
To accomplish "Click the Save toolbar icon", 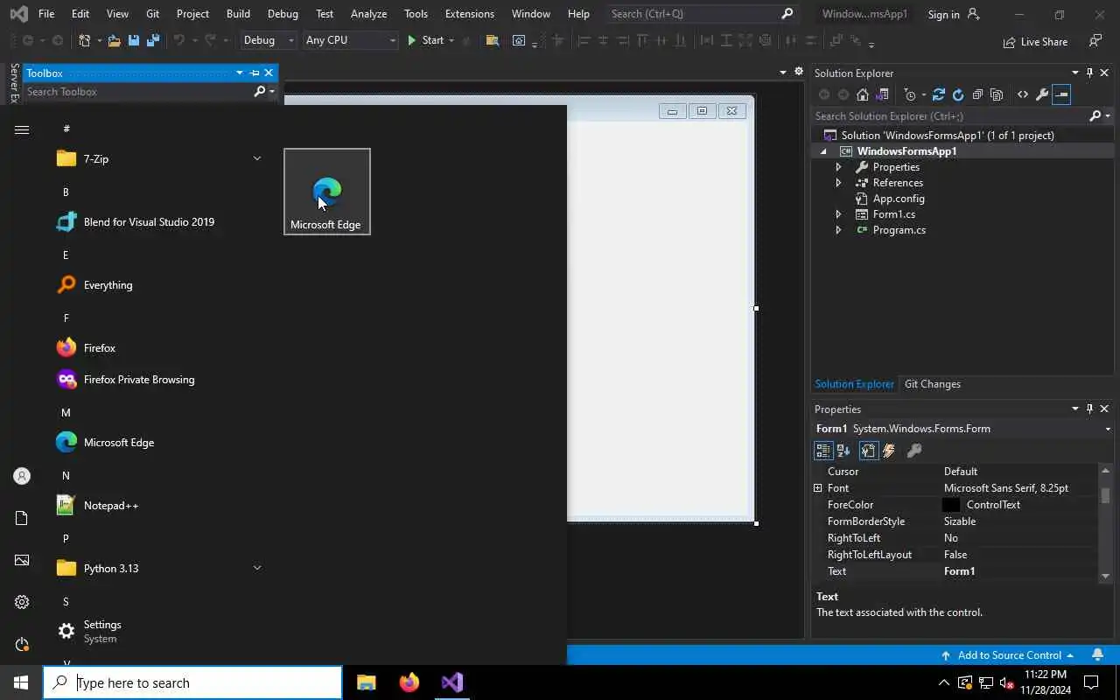I will click(134, 40).
